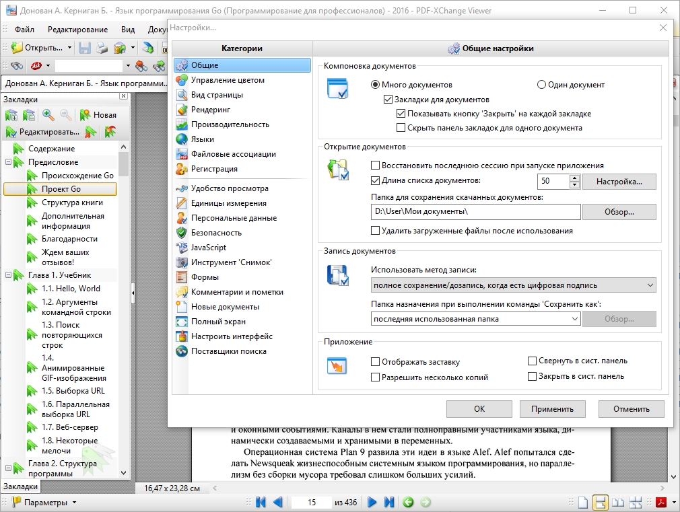Select 'Производительность' category
This screenshot has width=680, height=512.
tap(242, 124)
